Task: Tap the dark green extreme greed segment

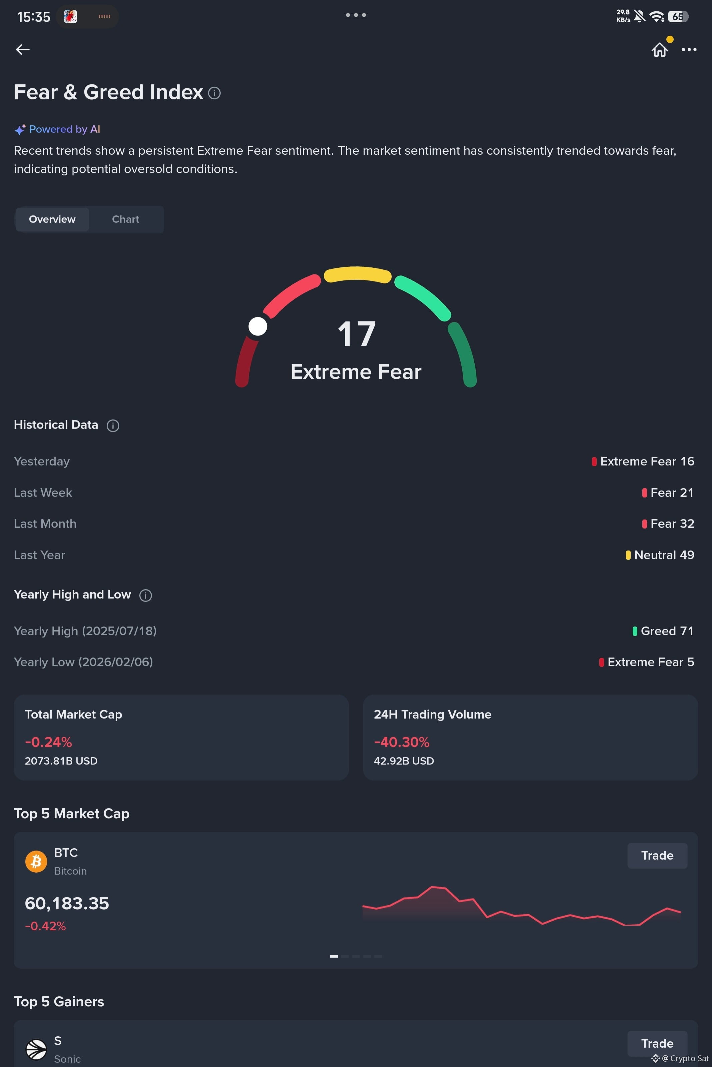Action: (463, 354)
